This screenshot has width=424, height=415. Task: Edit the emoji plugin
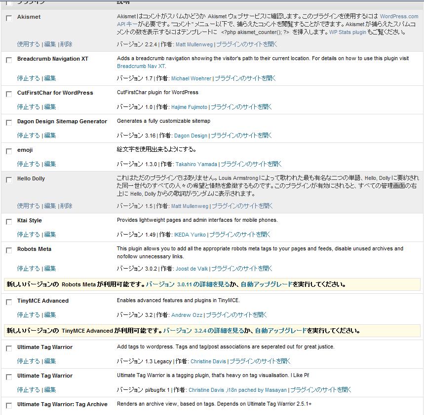(x=50, y=164)
